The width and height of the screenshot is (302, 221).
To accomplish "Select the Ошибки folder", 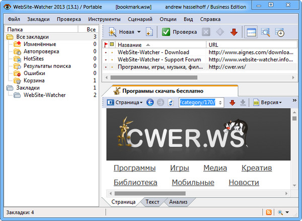I will 34,73.
